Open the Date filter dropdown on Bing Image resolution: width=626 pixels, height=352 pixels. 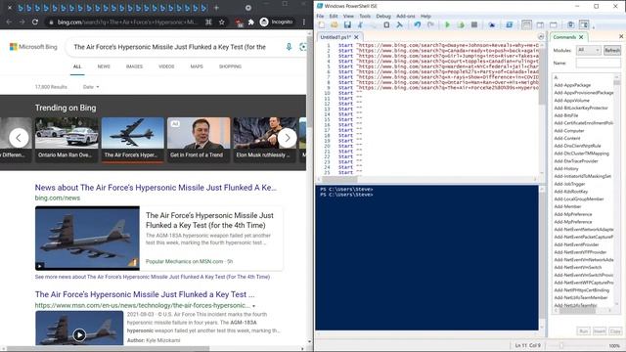coord(91,87)
